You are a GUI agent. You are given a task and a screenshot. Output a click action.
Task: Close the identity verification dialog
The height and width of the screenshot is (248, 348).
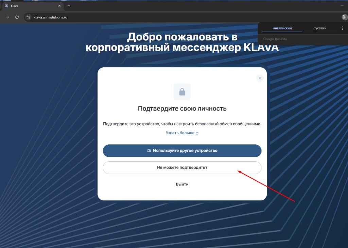coord(260,78)
